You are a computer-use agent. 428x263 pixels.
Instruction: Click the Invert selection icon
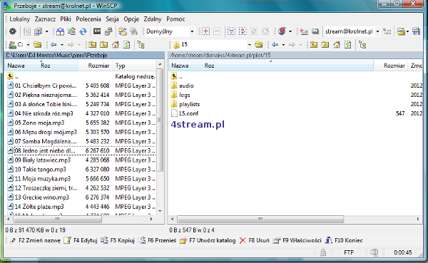tap(243, 31)
